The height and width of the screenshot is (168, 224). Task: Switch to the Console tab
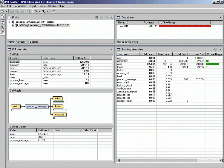tap(134, 42)
